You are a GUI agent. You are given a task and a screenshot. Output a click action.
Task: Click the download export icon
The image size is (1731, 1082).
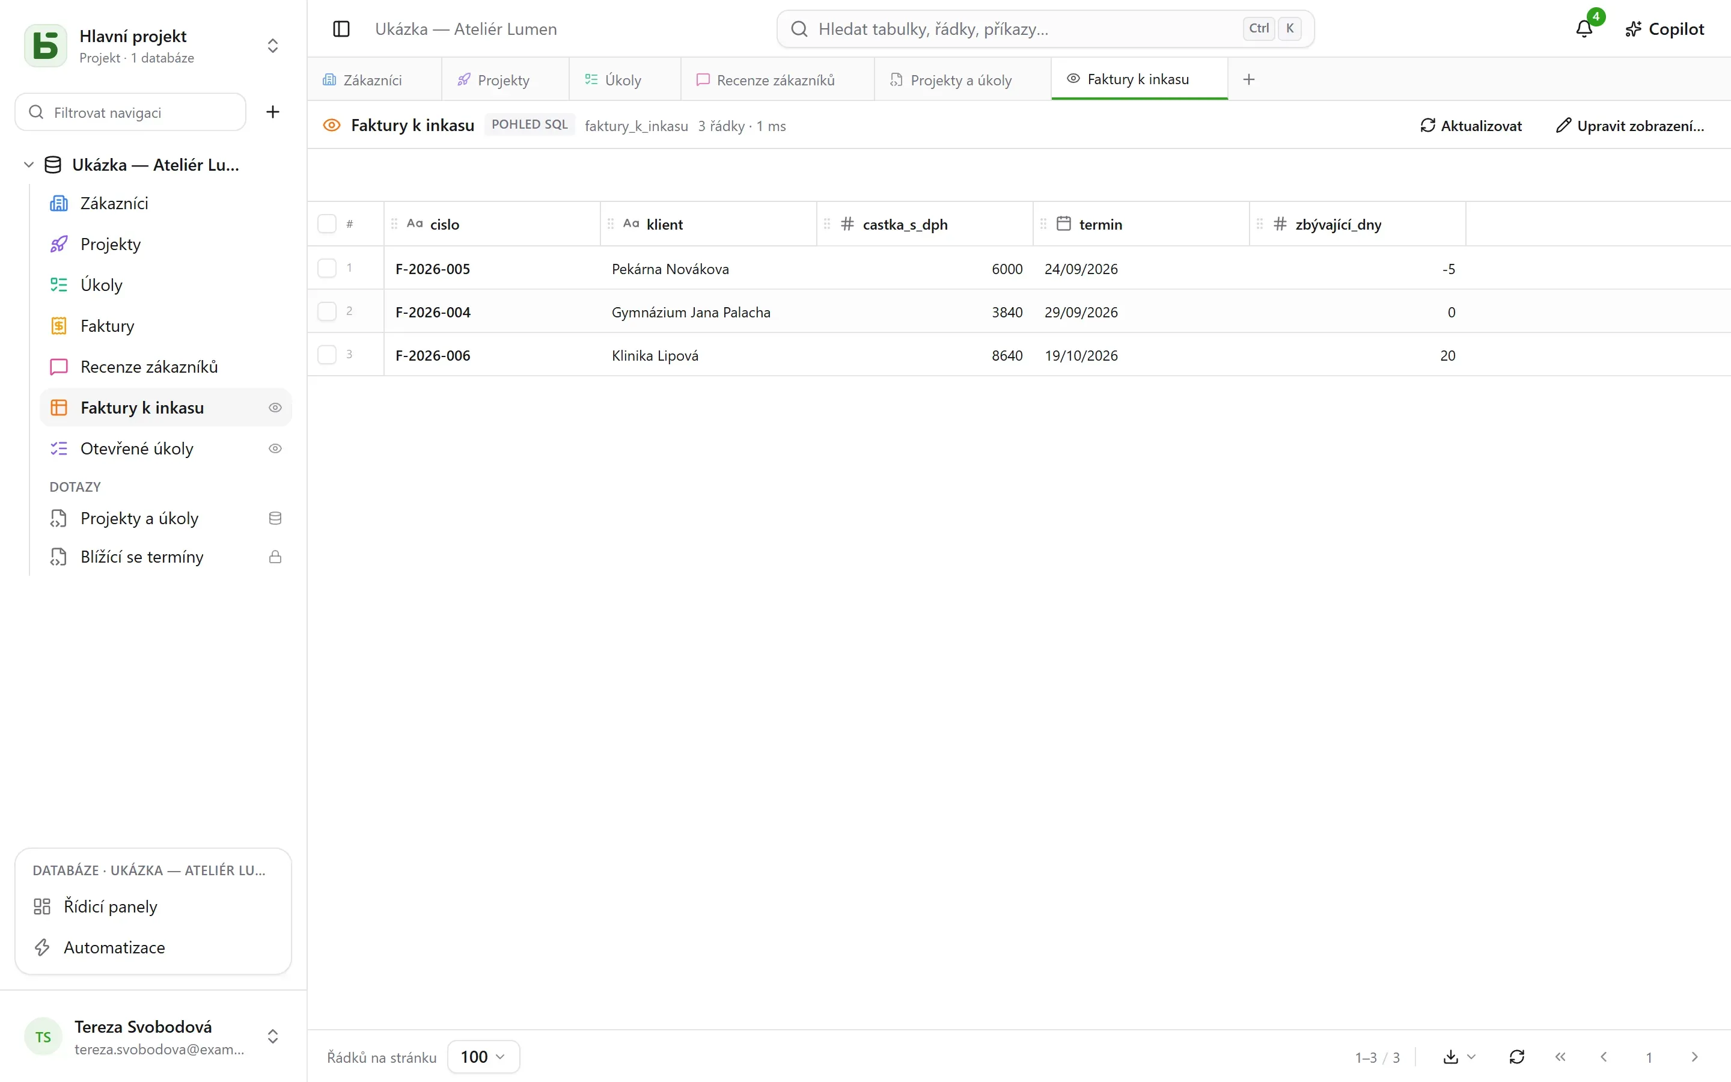pos(1450,1057)
